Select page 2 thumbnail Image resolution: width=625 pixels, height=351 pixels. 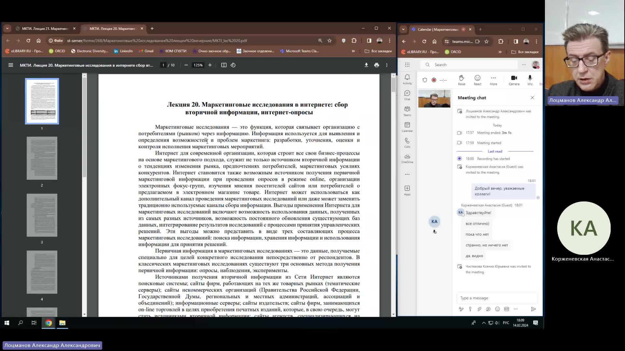(x=42, y=158)
